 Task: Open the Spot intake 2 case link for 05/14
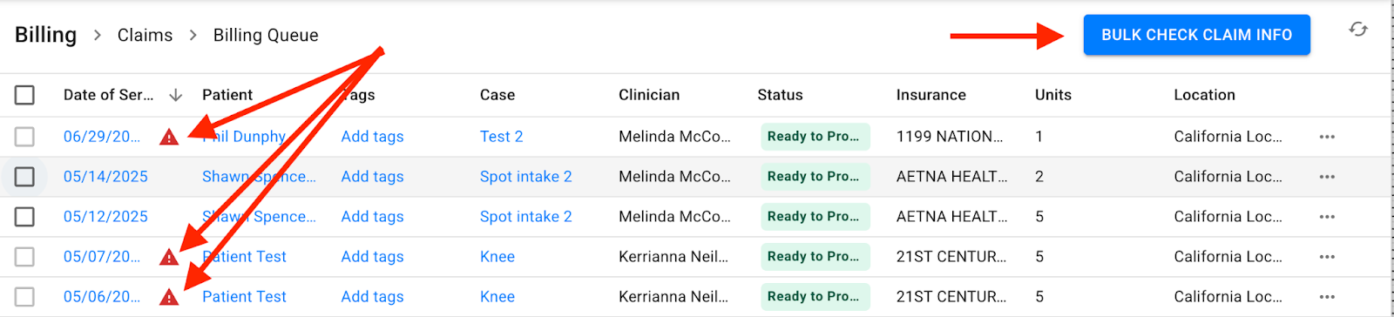(x=525, y=177)
